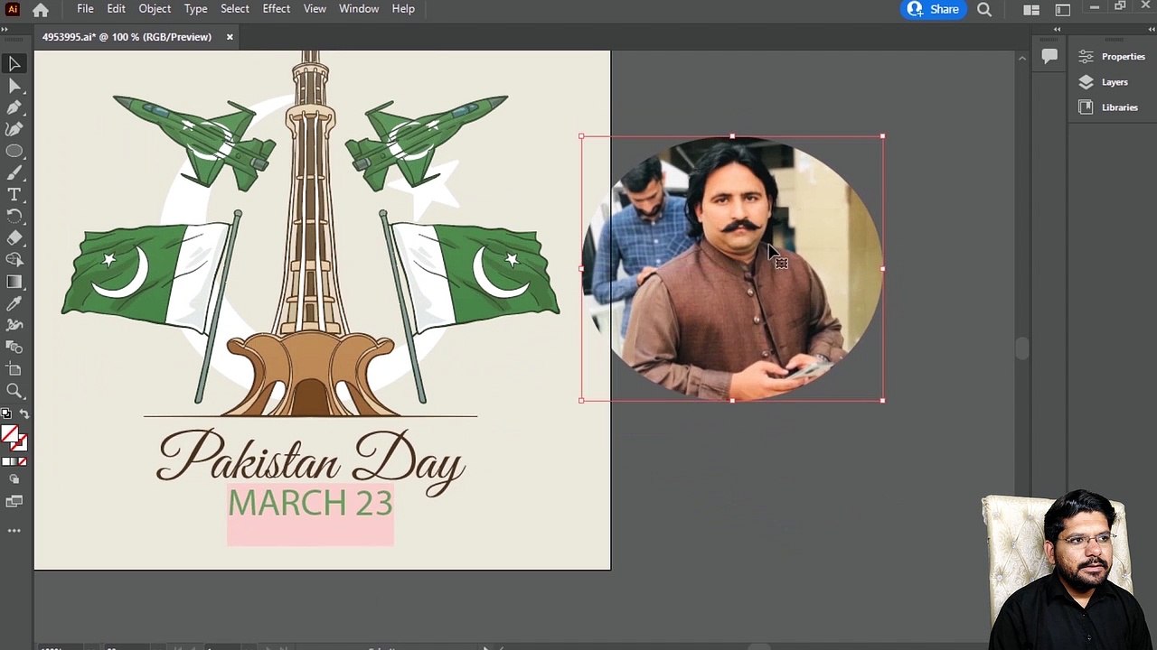Open the Properties panel

point(1112,57)
